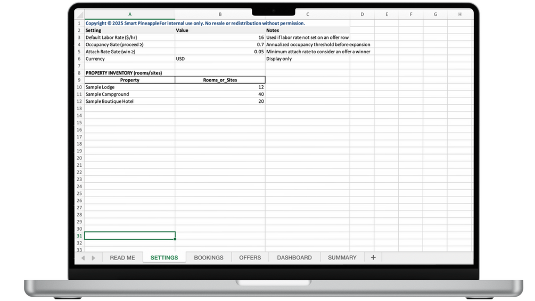Click the 'Sample Campground' cell
The width and height of the screenshot is (535, 301).
point(130,94)
